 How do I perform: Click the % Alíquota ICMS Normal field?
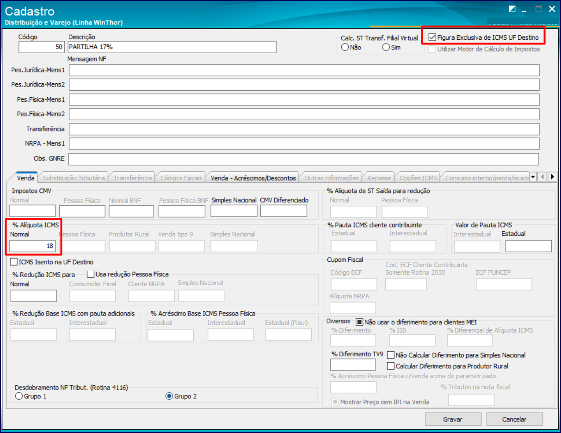[x=32, y=246]
